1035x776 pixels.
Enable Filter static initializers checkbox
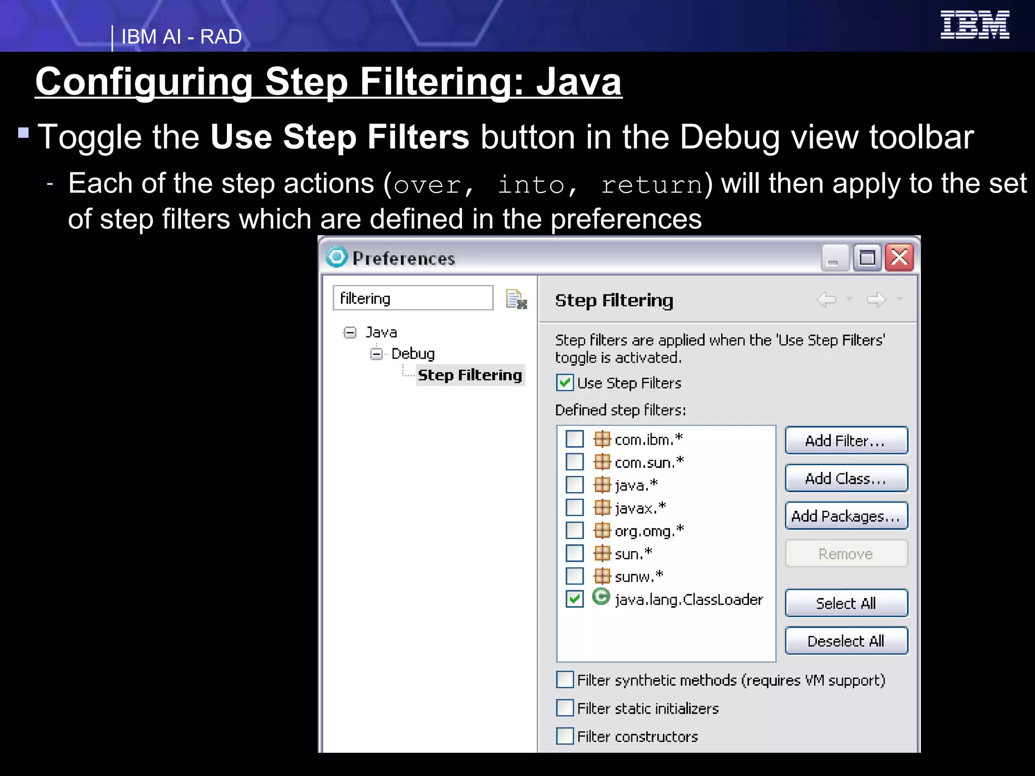(564, 708)
